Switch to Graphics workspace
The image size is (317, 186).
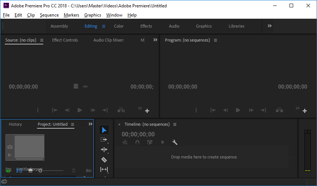[x=204, y=26]
